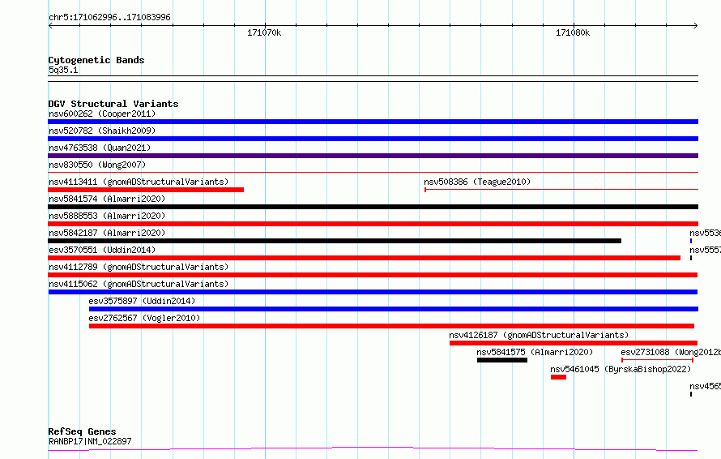
Task: Click the red nsv4112789 gnomAD bar
Action: pos(373,275)
